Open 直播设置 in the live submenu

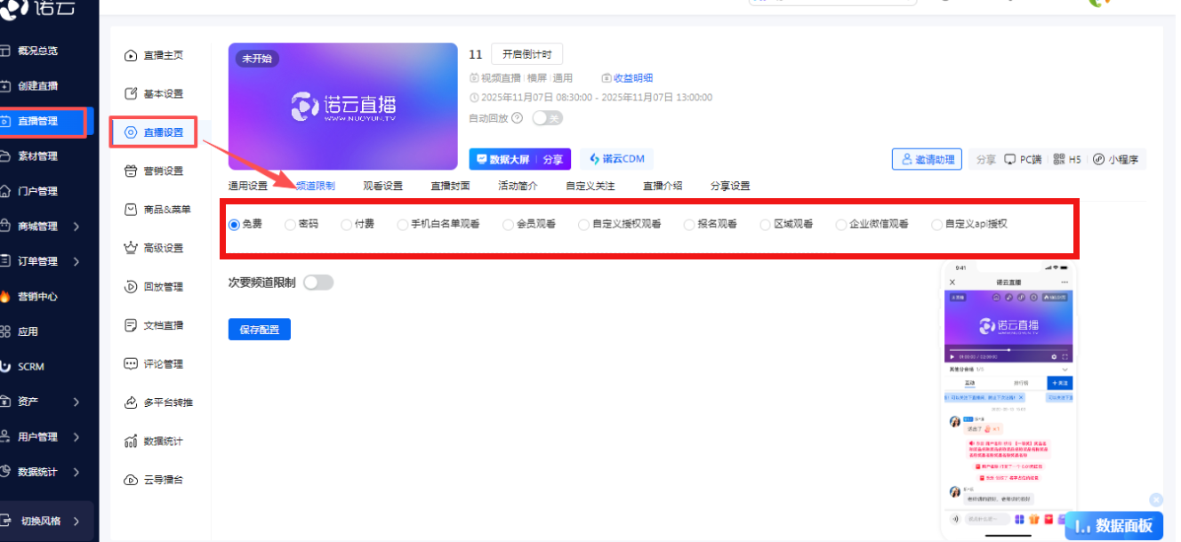pyautogui.click(x=154, y=132)
